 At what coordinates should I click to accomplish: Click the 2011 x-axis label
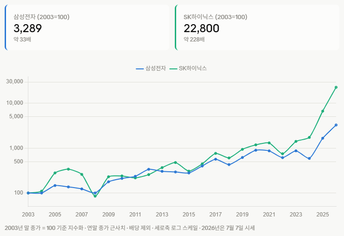click(135, 215)
